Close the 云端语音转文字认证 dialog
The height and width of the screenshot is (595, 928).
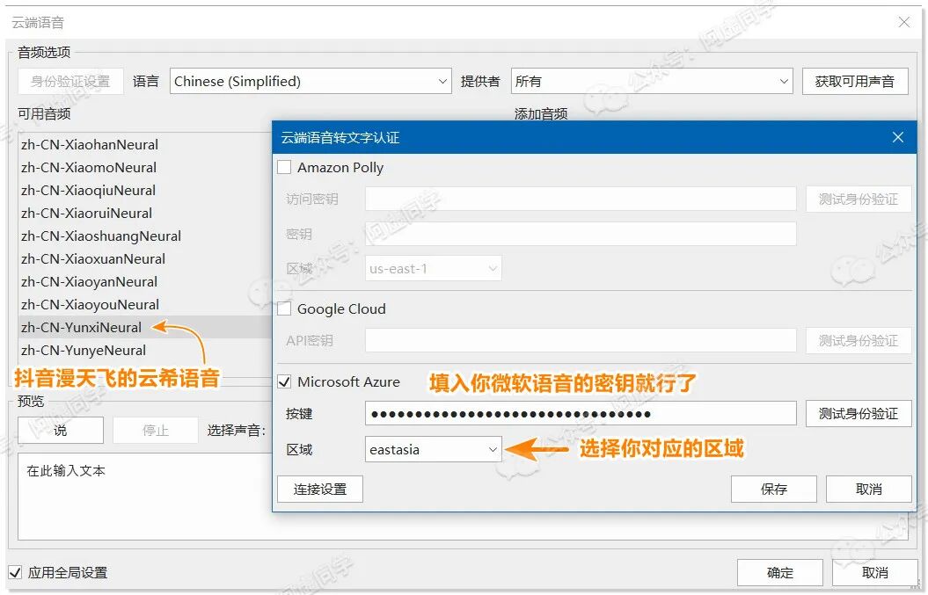898,137
